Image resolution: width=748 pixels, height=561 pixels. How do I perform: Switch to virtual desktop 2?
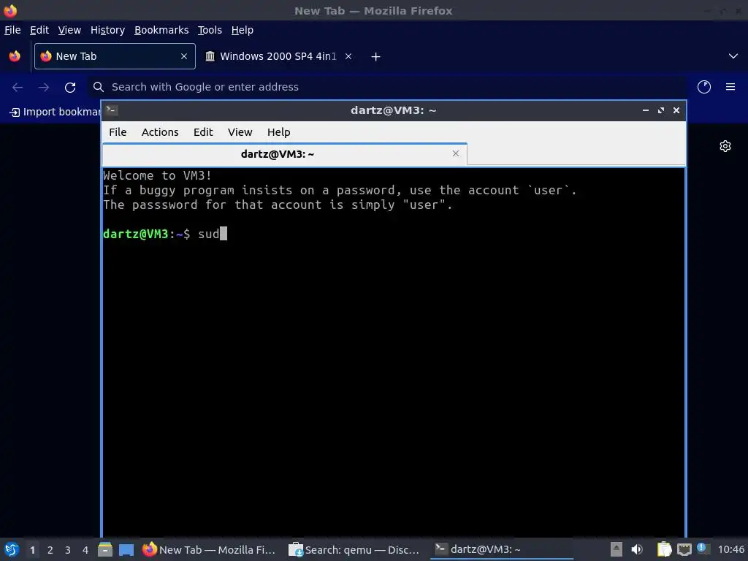50,550
